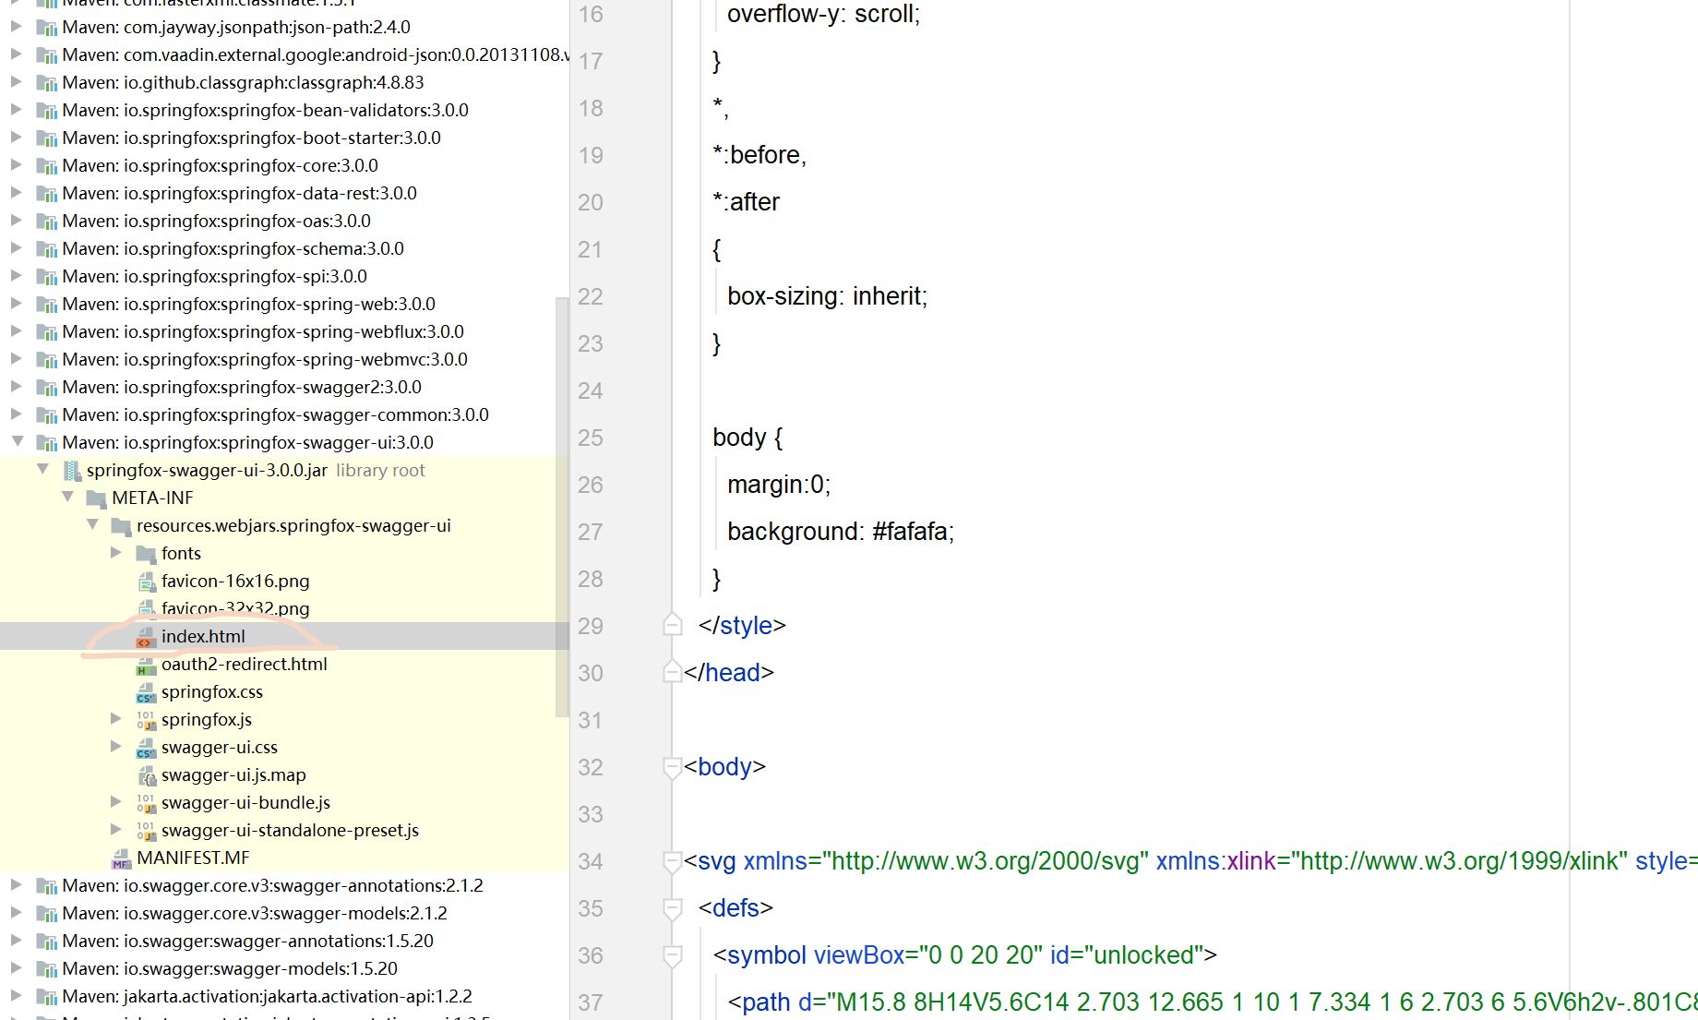Click the springfox-swagger2:3.0.0 library icon
1698x1020 pixels.
(x=46, y=388)
